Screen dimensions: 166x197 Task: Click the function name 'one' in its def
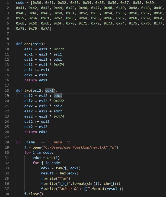click(x=27, y=44)
